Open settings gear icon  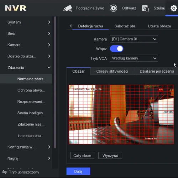(174, 8)
